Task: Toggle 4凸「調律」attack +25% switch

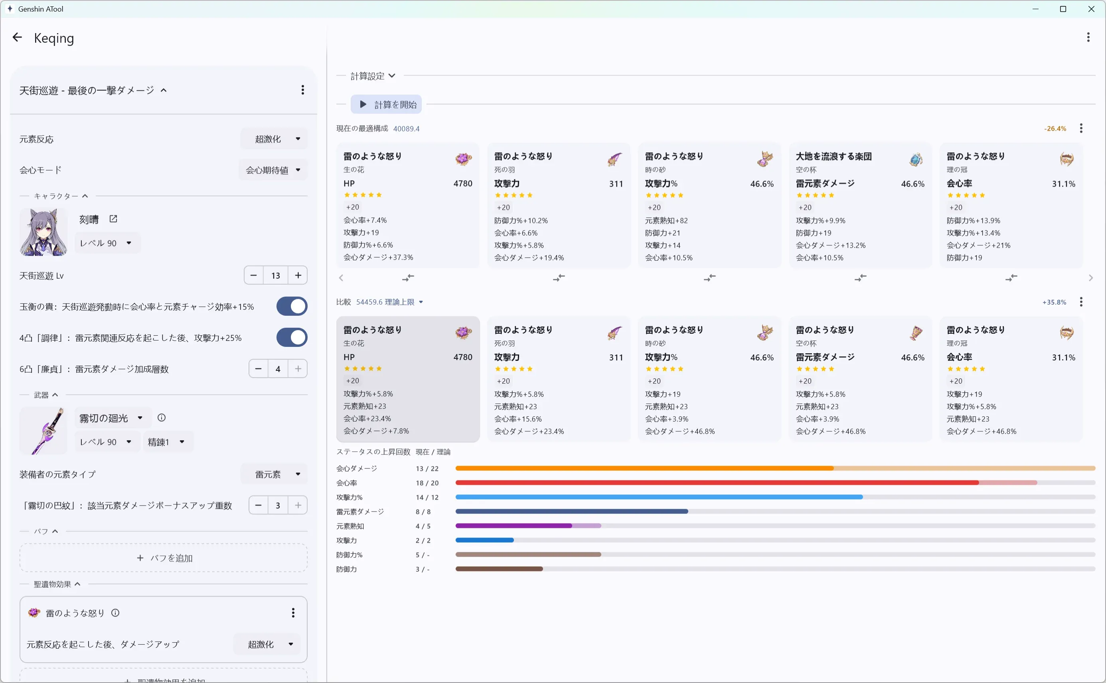Action: pos(292,337)
